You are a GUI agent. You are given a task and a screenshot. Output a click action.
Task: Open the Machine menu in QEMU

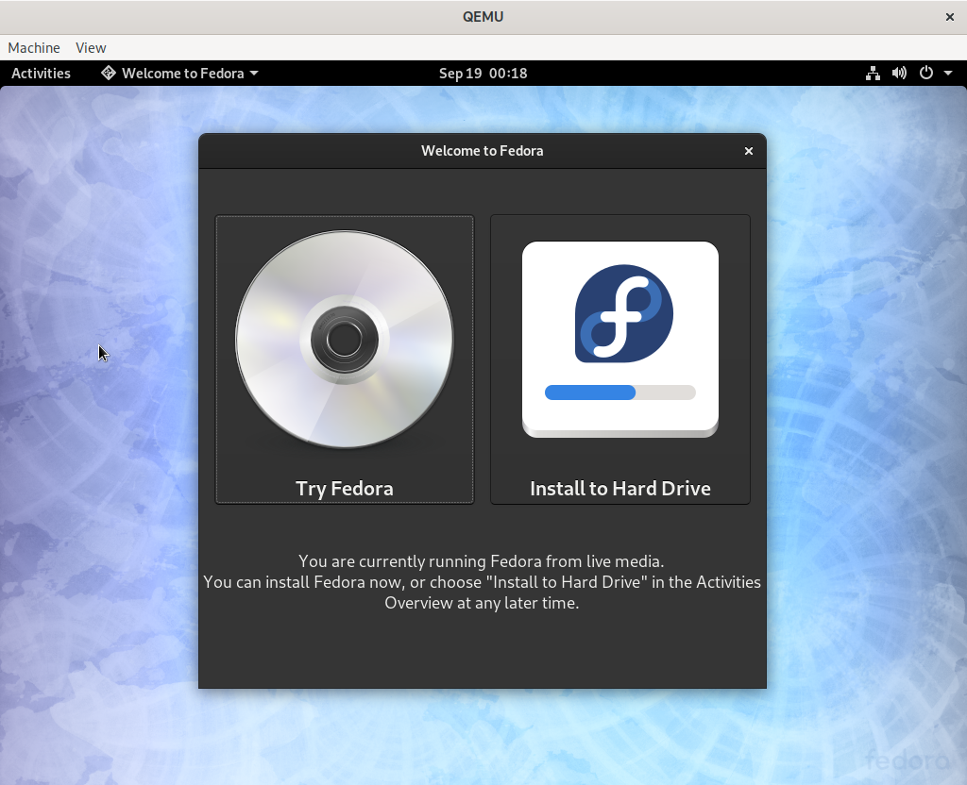click(x=34, y=47)
